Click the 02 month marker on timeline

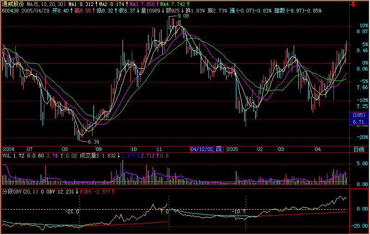click(260, 149)
